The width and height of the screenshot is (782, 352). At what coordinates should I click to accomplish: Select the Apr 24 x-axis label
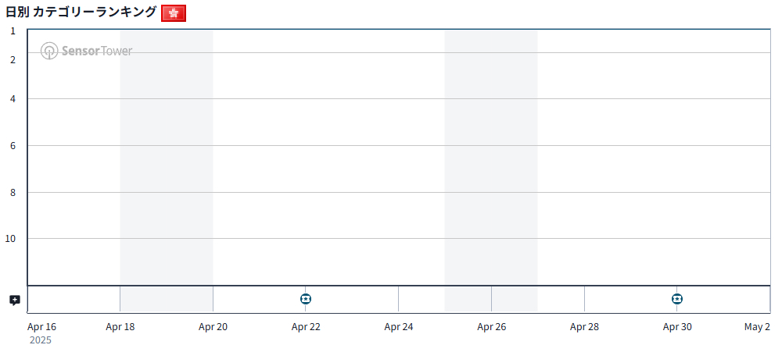pos(399,327)
